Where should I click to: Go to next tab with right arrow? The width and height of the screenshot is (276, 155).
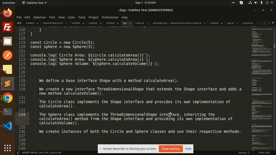(21, 23)
